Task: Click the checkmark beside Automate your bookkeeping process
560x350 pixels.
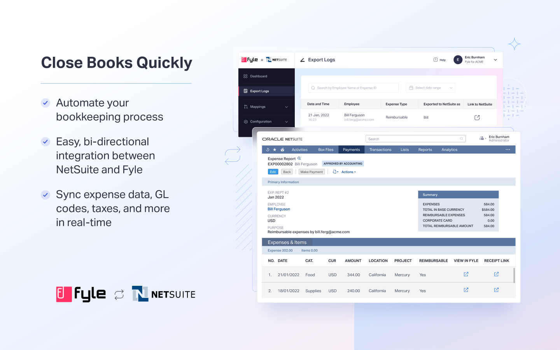Action: 45,103
